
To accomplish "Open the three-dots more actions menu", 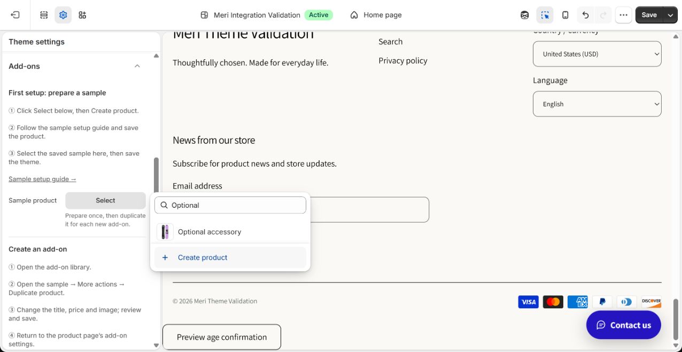I will point(623,15).
